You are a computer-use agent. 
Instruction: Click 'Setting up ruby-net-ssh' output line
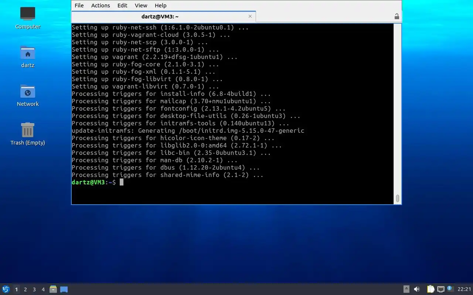click(160, 27)
